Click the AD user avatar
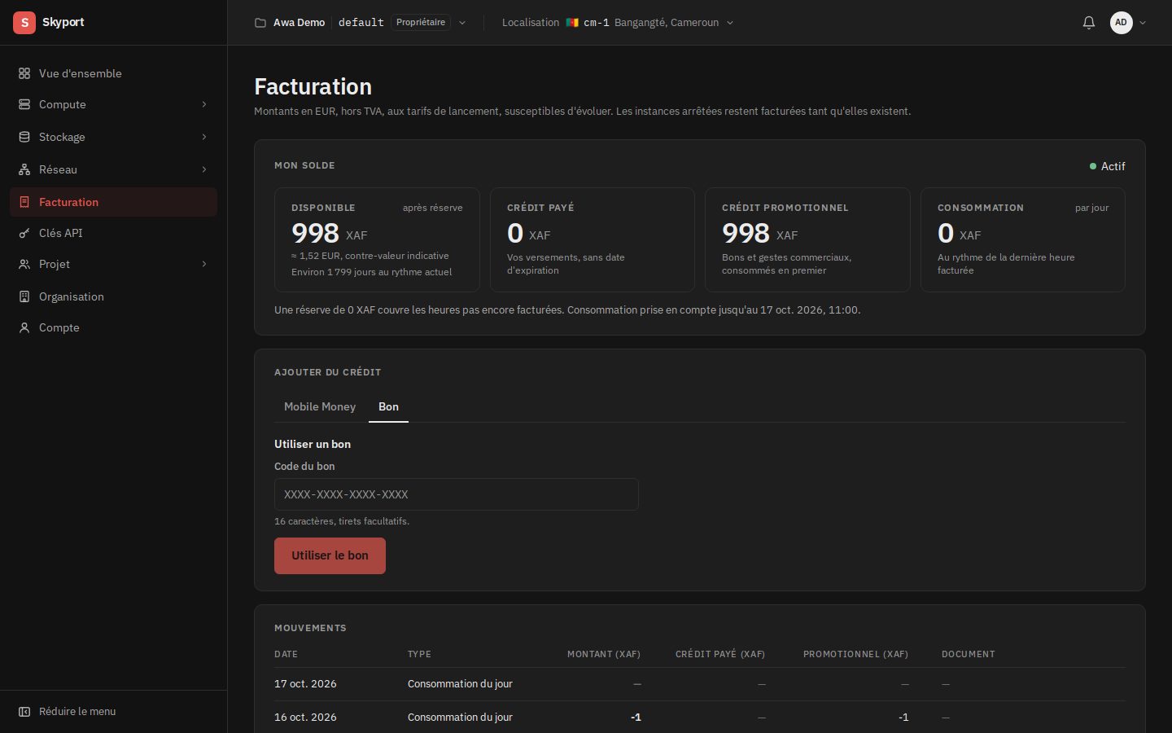 (1122, 23)
